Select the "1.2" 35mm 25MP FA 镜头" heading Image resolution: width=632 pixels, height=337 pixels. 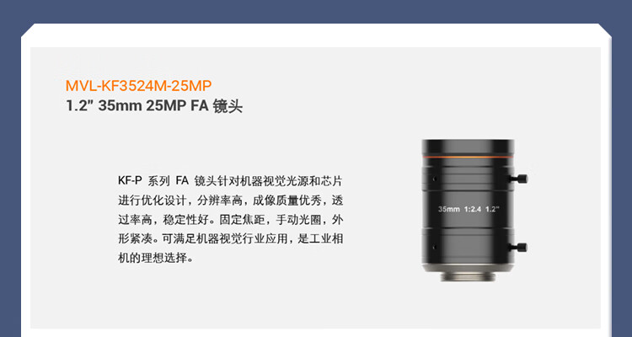tap(154, 106)
